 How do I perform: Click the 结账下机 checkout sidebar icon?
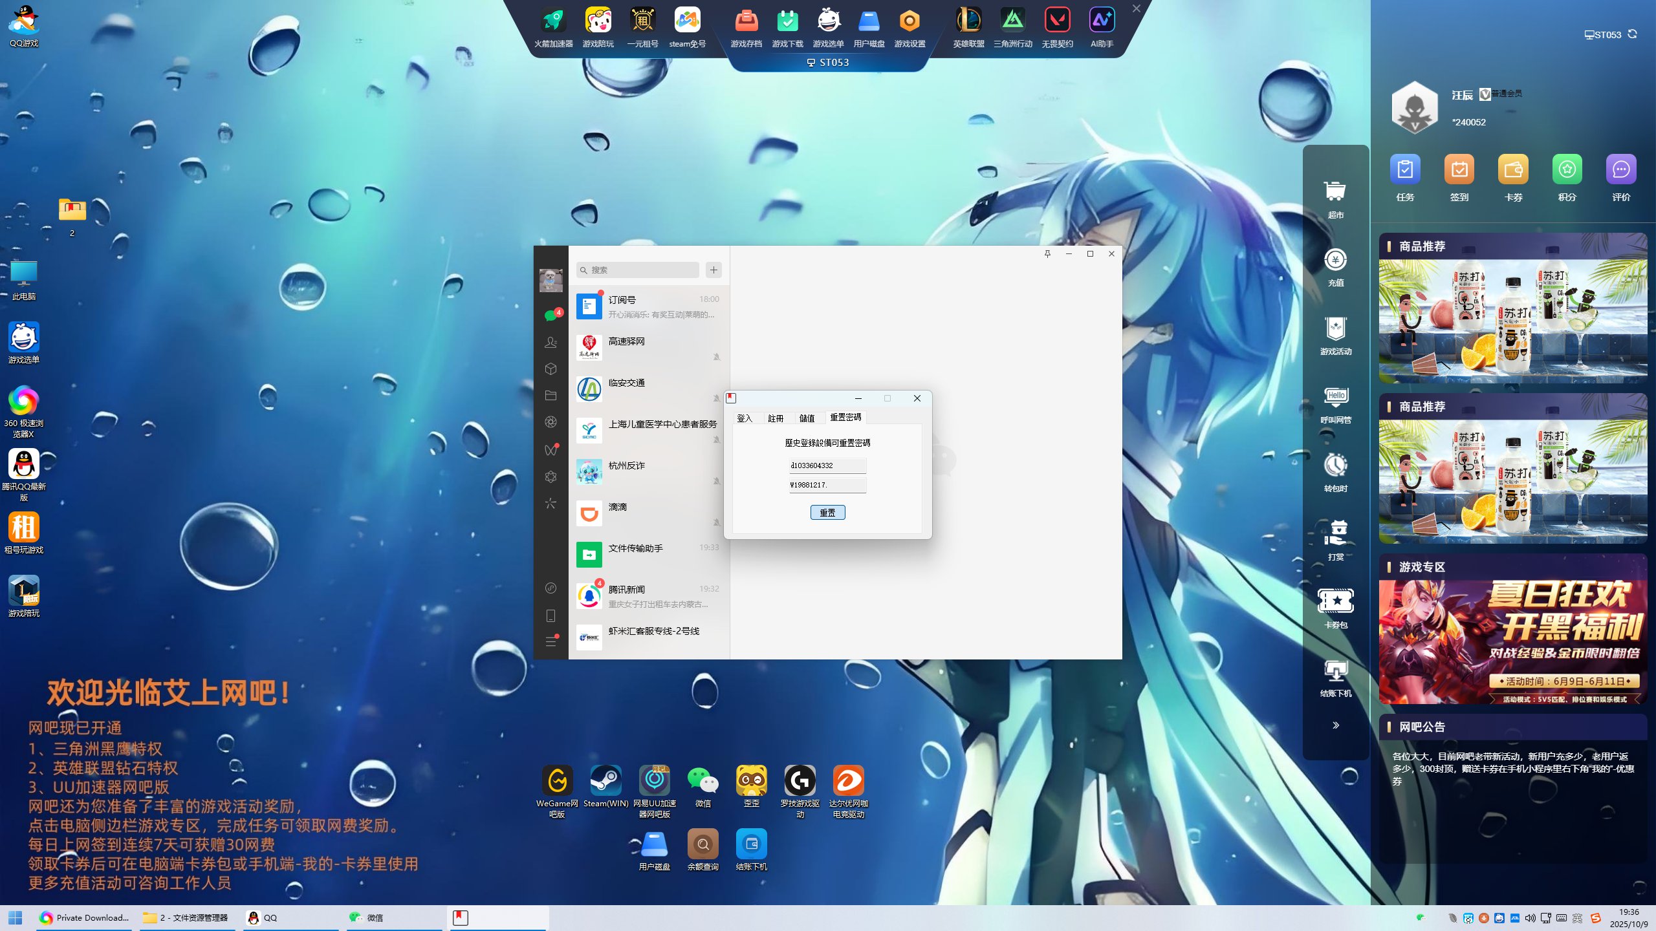(x=1335, y=670)
